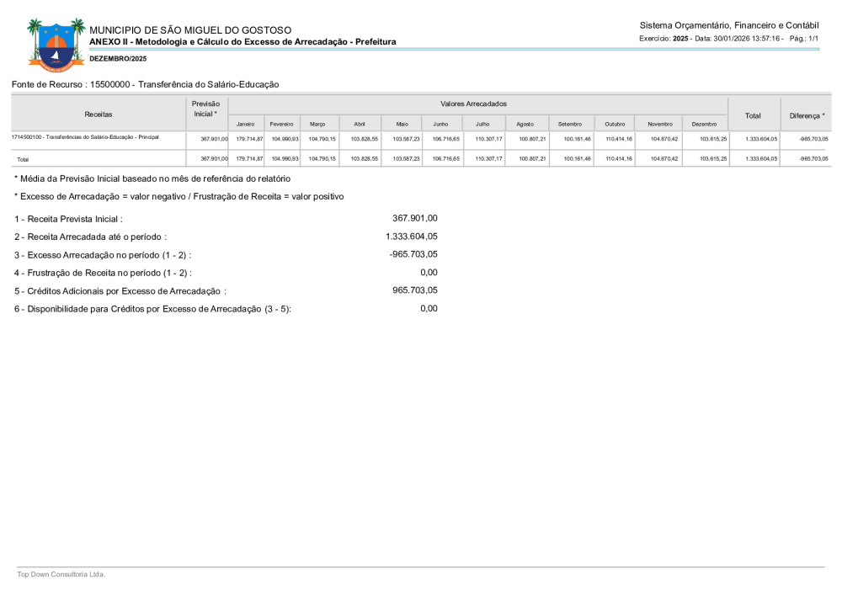Click the Top Down Consultoria Ltda. footer
The width and height of the screenshot is (842, 596).
[x=61, y=574]
